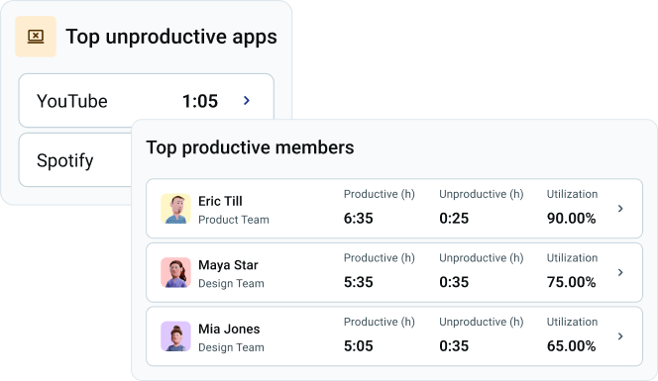The image size is (658, 381).
Task: Open YouTube details via its blue chevron
Action: click(247, 101)
